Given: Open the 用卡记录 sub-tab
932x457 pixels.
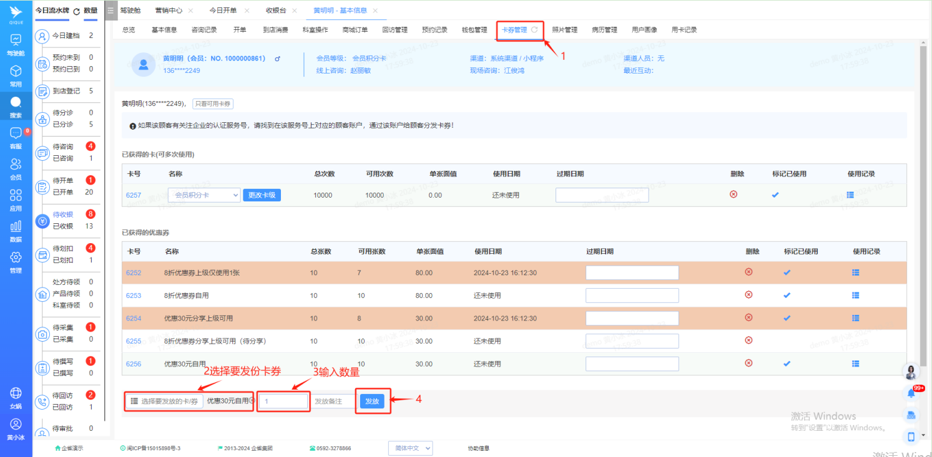Looking at the screenshot, I should pyautogui.click(x=684, y=29).
